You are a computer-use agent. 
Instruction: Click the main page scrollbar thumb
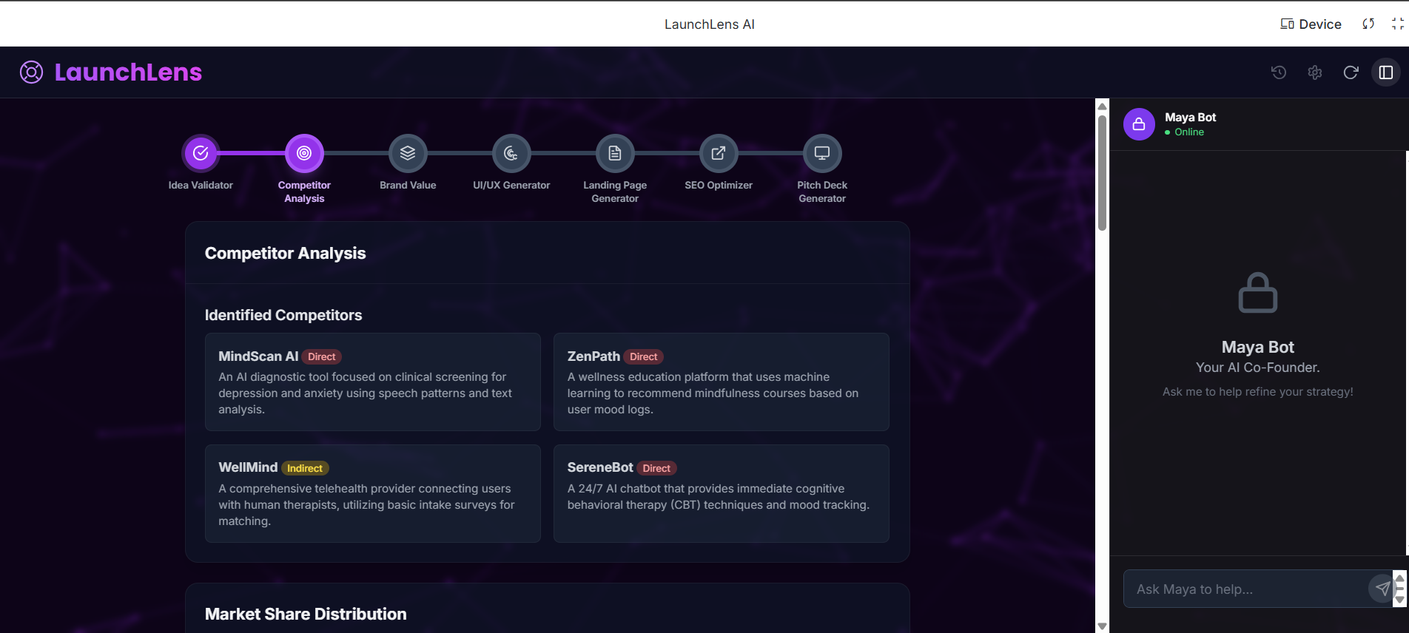(1102, 172)
